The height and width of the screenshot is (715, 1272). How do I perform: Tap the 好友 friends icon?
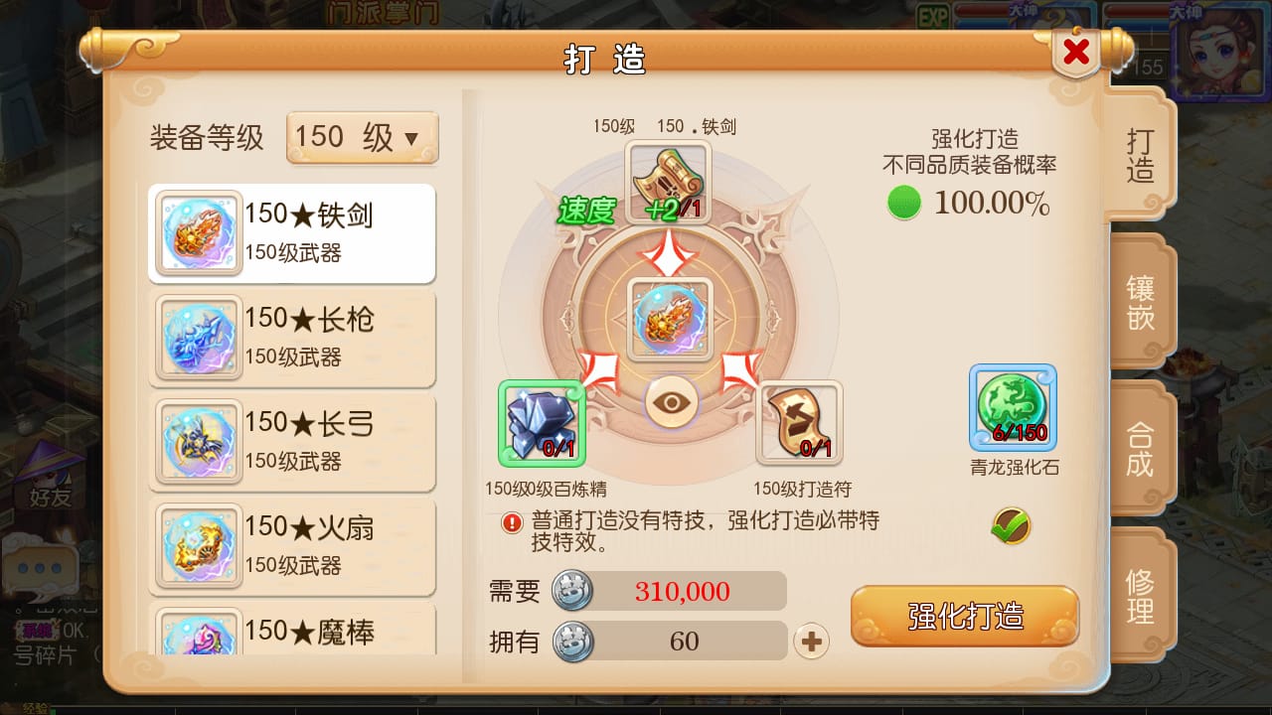(x=50, y=477)
